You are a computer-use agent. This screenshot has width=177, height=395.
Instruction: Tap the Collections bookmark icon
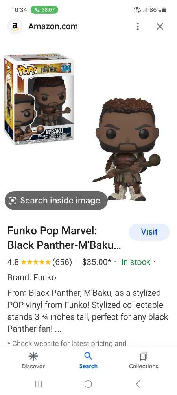point(144,356)
